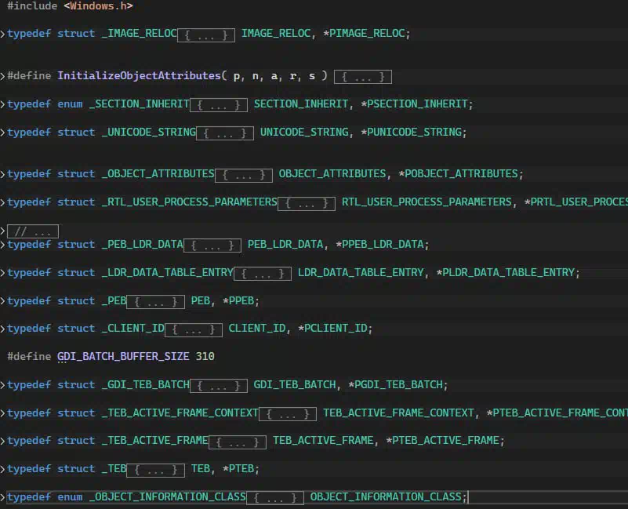
Task: Click { ... } box after _TEB_ACTIVE_FRAME name
Action: pos(238,442)
